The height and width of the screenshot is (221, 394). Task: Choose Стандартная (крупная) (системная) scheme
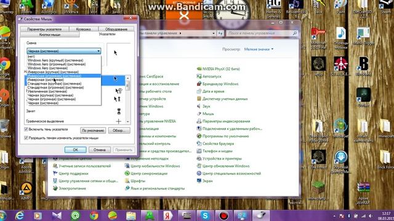64,83
